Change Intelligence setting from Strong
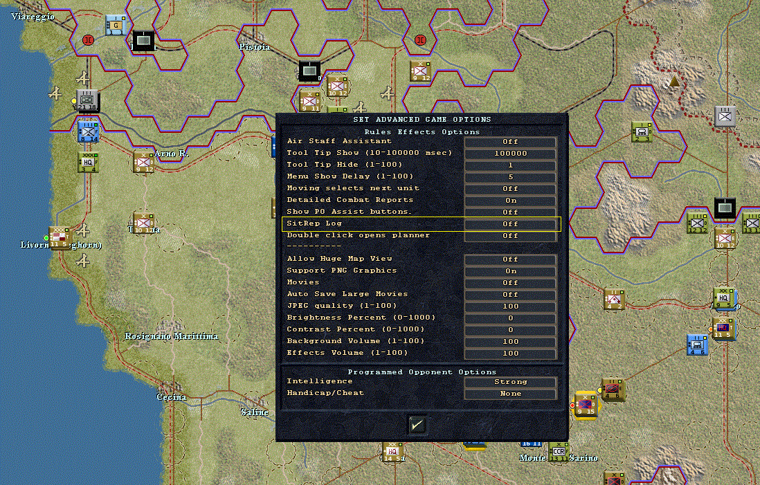This screenshot has height=485, width=760. [x=510, y=382]
